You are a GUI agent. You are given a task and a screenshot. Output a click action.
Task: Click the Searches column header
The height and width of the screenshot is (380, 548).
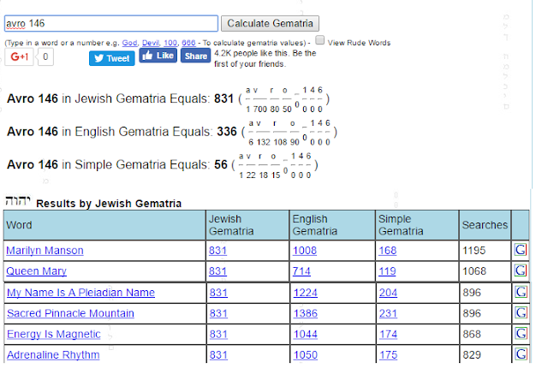[485, 225]
